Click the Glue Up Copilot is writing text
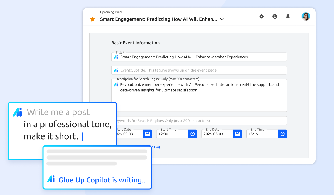The height and width of the screenshot is (195, 334). (x=103, y=180)
